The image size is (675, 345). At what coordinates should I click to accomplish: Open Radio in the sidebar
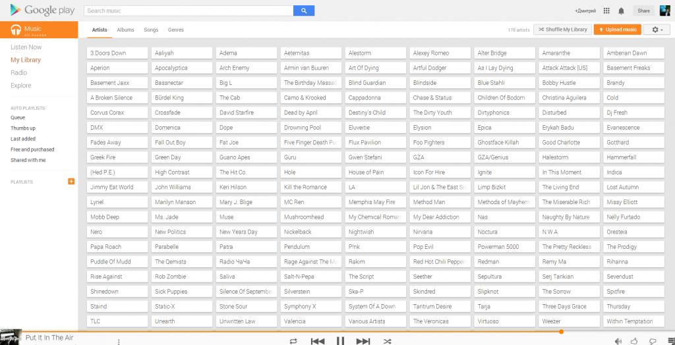click(x=18, y=72)
